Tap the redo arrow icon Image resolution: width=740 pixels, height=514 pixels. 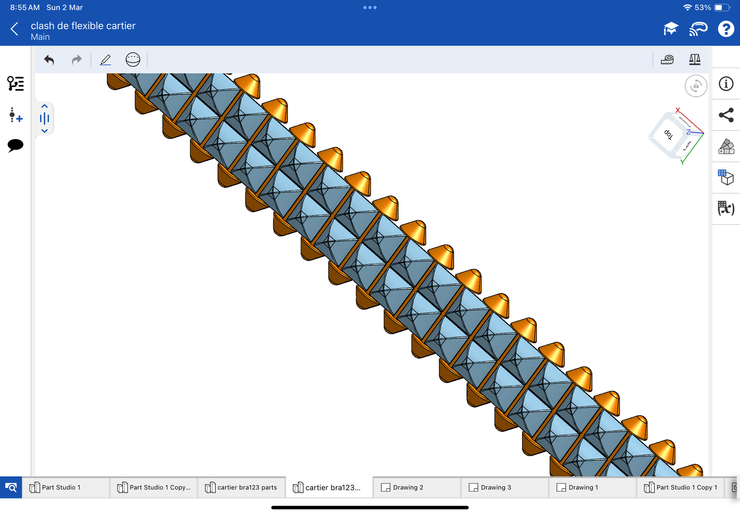[77, 60]
